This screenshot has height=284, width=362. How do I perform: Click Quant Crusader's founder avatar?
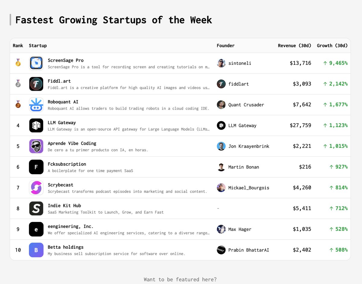point(221,105)
